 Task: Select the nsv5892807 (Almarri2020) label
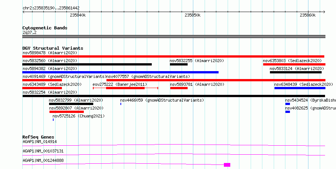tap(76, 108)
